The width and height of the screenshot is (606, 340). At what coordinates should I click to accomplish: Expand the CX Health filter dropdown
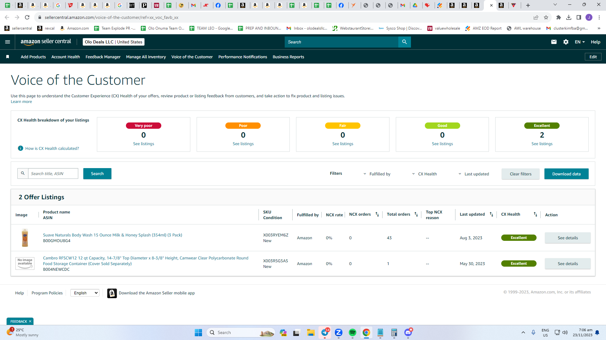[425, 174]
